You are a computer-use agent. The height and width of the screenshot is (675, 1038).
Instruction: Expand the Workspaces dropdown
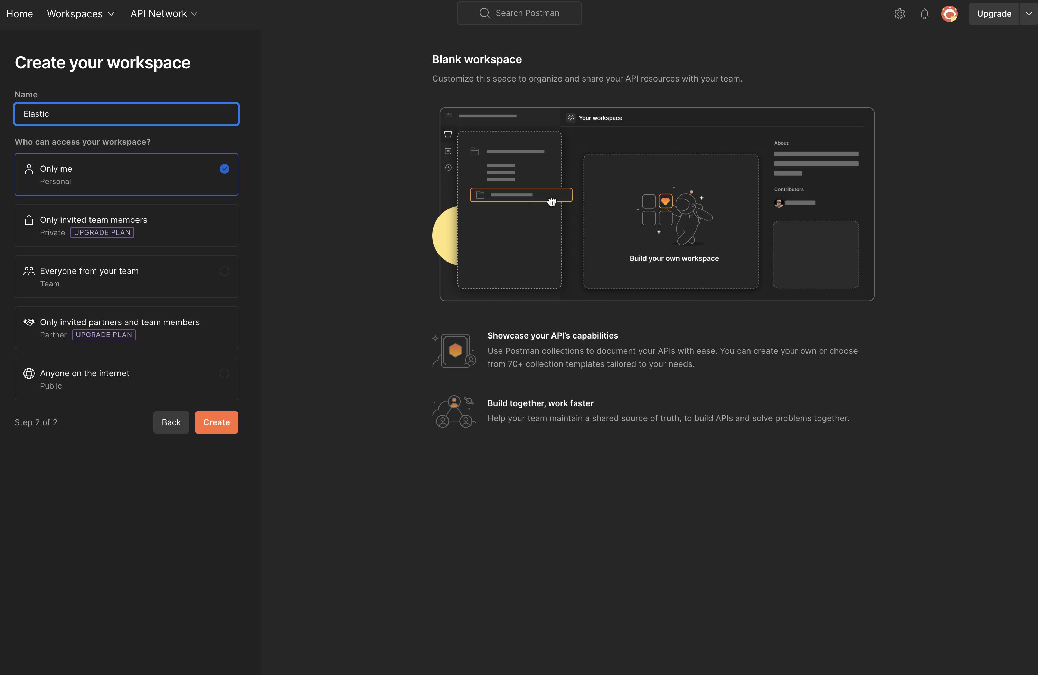[x=81, y=13]
